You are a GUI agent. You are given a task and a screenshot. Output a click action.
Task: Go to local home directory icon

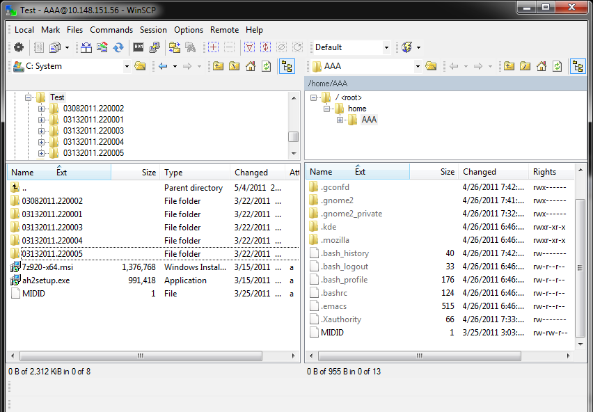coord(250,66)
